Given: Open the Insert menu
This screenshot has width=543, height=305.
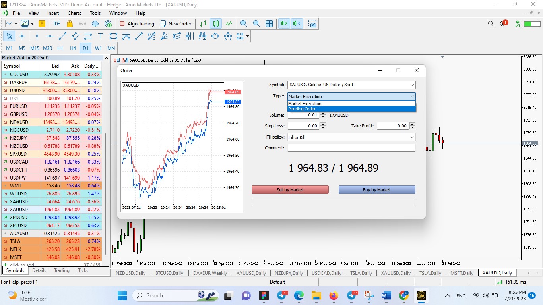Looking at the screenshot, I should [53, 13].
